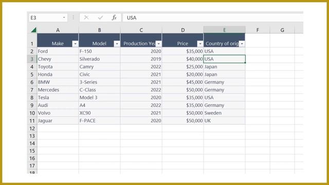Click the Cancel (X) formula bar icon
This screenshot has width=329, height=185.
tap(86, 17)
